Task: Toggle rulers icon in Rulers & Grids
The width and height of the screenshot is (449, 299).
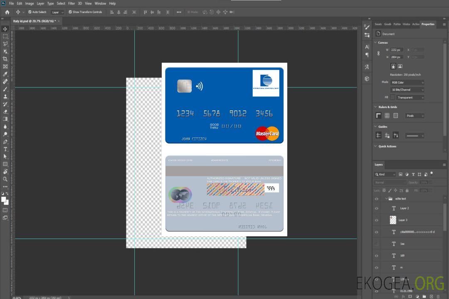Action: (x=379, y=115)
